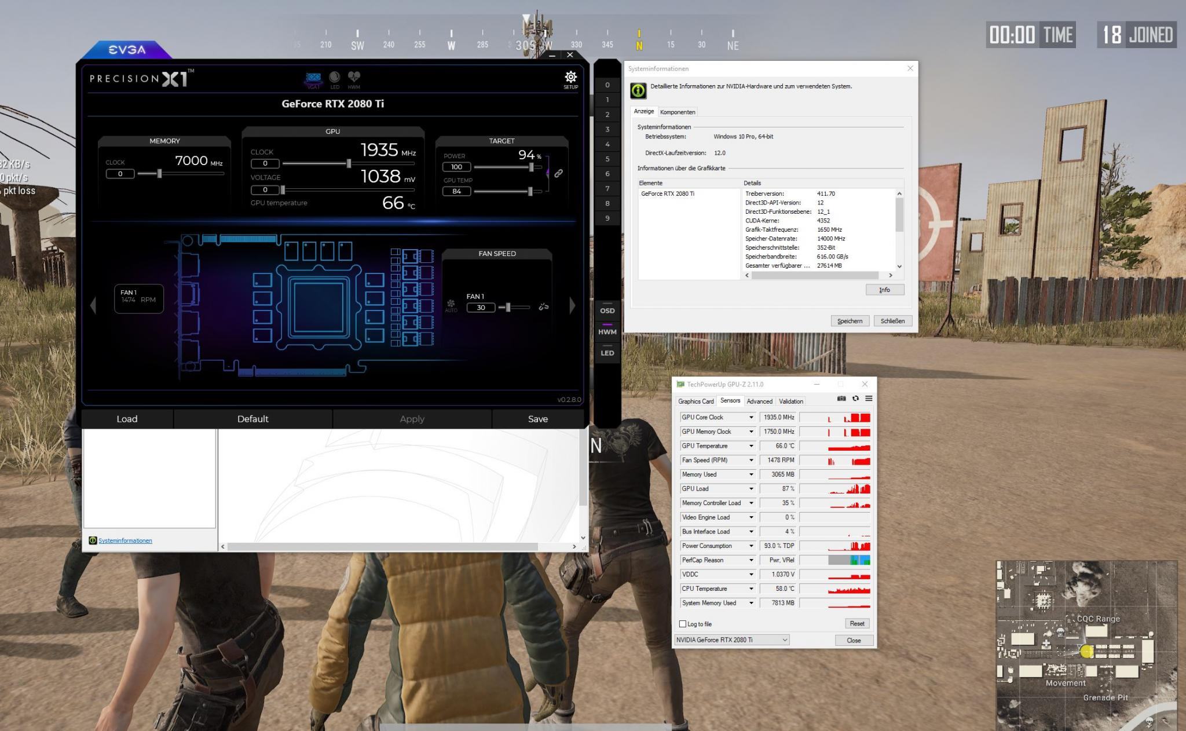Click the Save button in Precision X1
The width and height of the screenshot is (1186, 731).
pos(537,419)
